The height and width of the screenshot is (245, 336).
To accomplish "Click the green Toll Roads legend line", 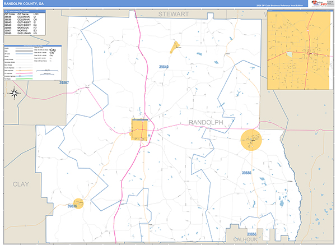I will click(x=24, y=78).
